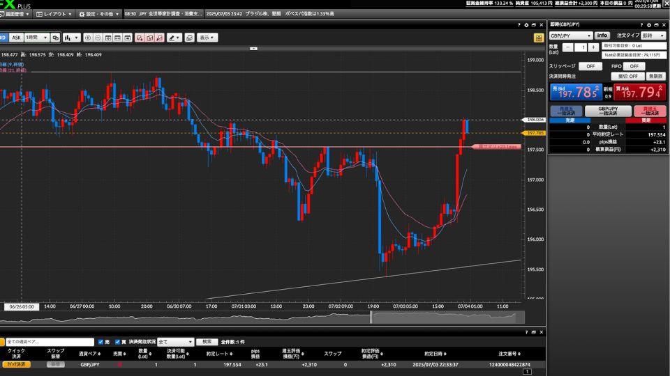Viewport: 670px width, 376px height.
Task: Click the chart panel detach window icon
Action: (x=534, y=25)
